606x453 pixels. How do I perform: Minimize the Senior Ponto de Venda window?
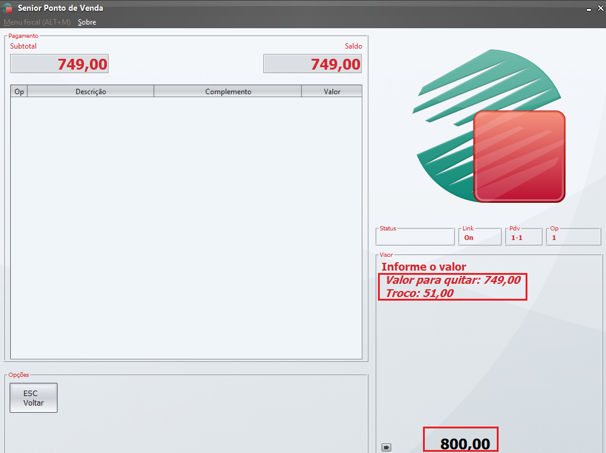click(589, 8)
